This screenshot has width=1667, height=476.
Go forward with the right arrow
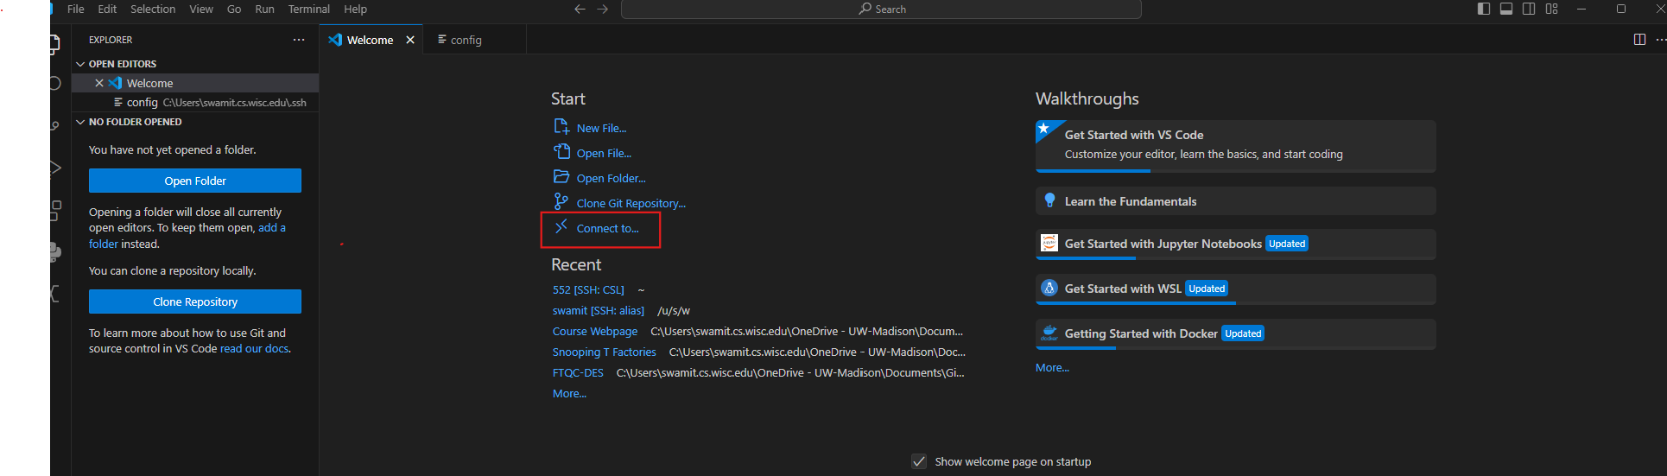603,10
